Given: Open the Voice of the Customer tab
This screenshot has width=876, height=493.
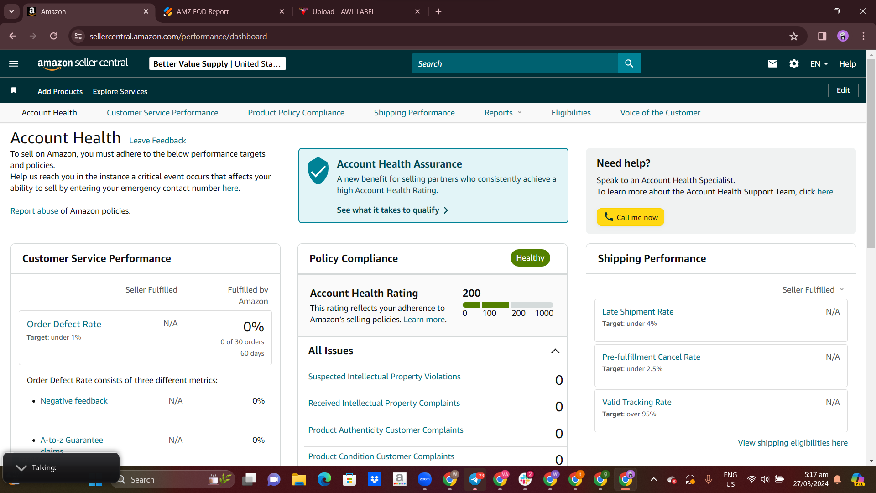Looking at the screenshot, I should (x=660, y=113).
